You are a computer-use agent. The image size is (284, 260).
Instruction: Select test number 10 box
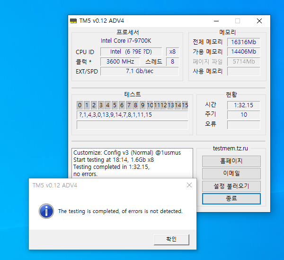pyautogui.click(x=150, y=105)
